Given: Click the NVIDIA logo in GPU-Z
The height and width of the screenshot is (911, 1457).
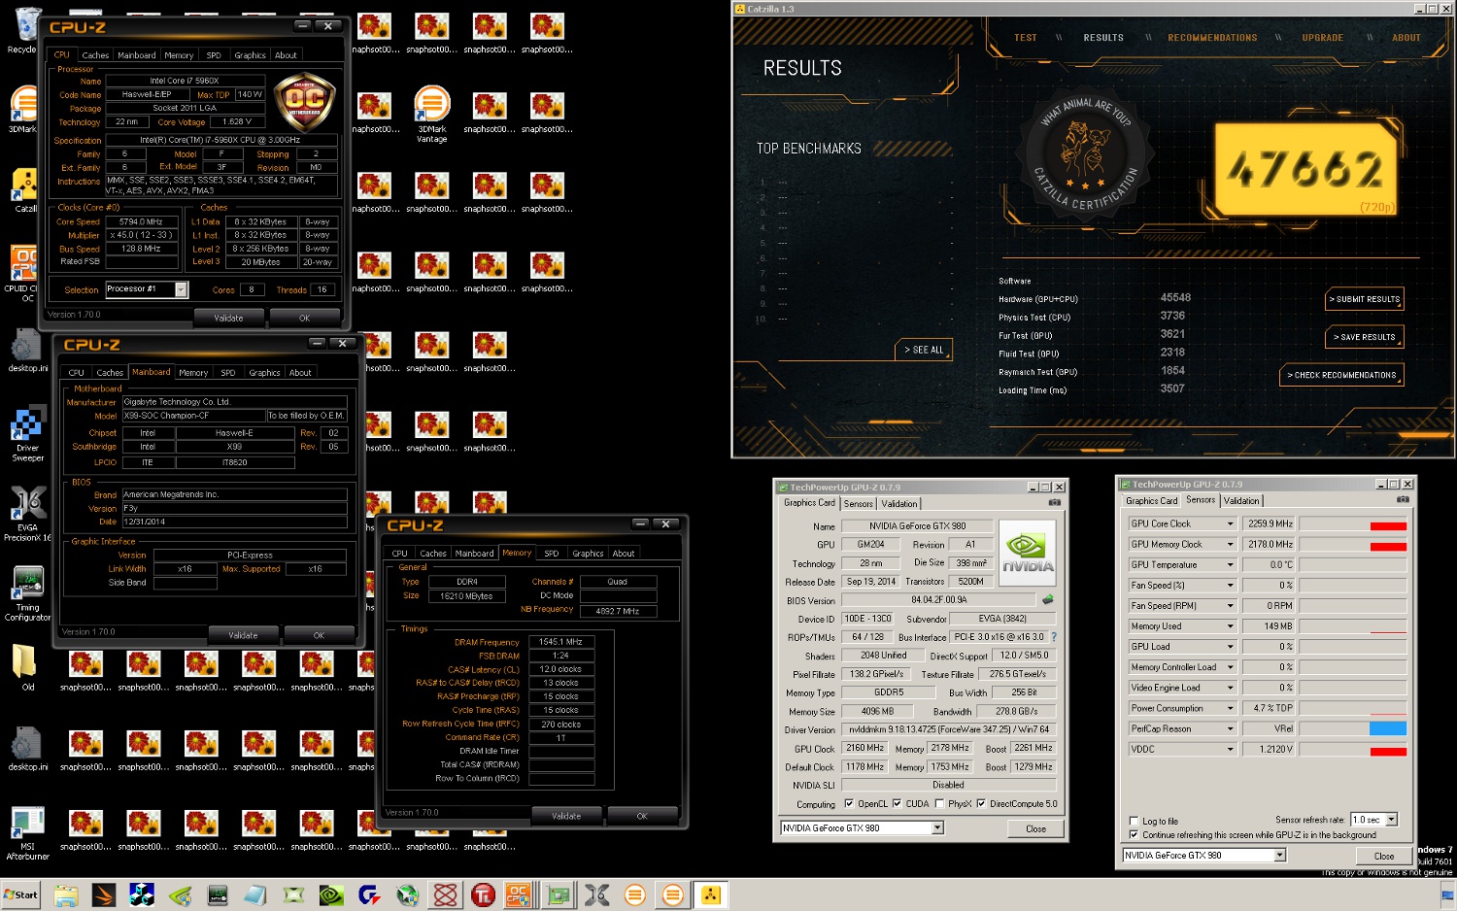Looking at the screenshot, I should pyautogui.click(x=1027, y=551).
